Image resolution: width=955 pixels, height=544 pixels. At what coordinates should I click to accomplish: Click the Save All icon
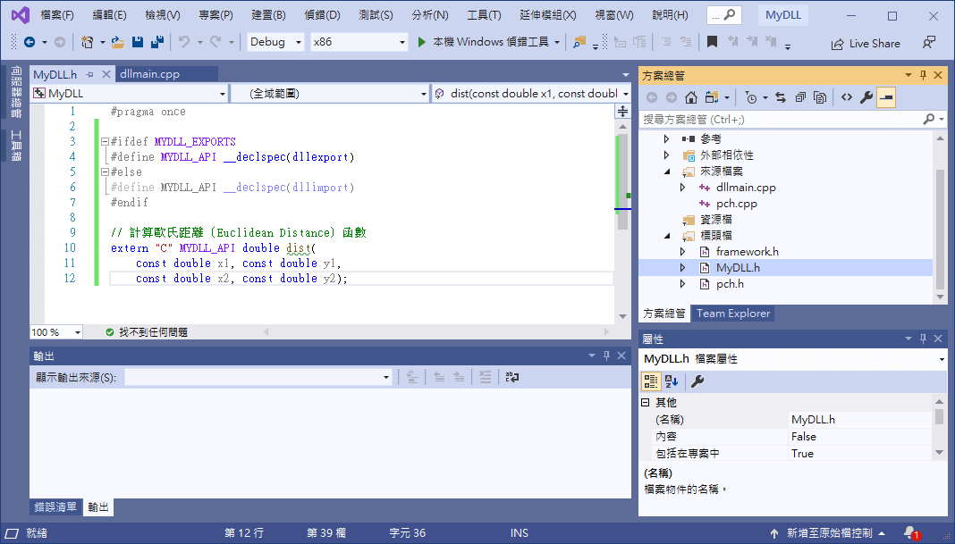pos(157,42)
